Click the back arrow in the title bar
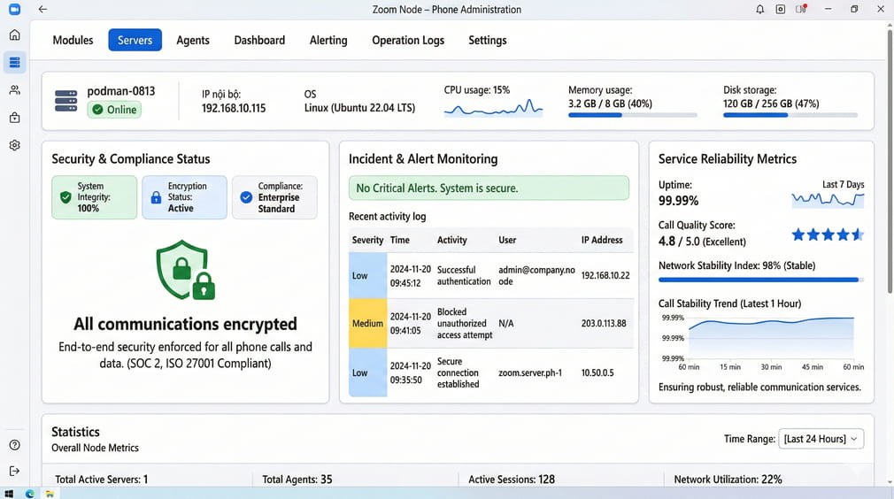This screenshot has height=499, width=894. (x=42, y=10)
